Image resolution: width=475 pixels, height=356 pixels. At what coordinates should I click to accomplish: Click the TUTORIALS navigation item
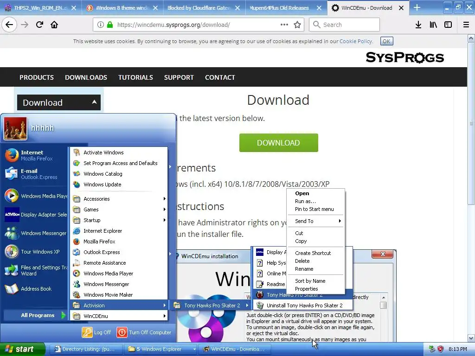pos(135,77)
